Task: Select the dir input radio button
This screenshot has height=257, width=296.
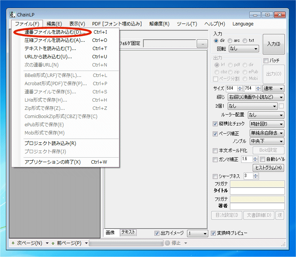Action: [x=216, y=41]
